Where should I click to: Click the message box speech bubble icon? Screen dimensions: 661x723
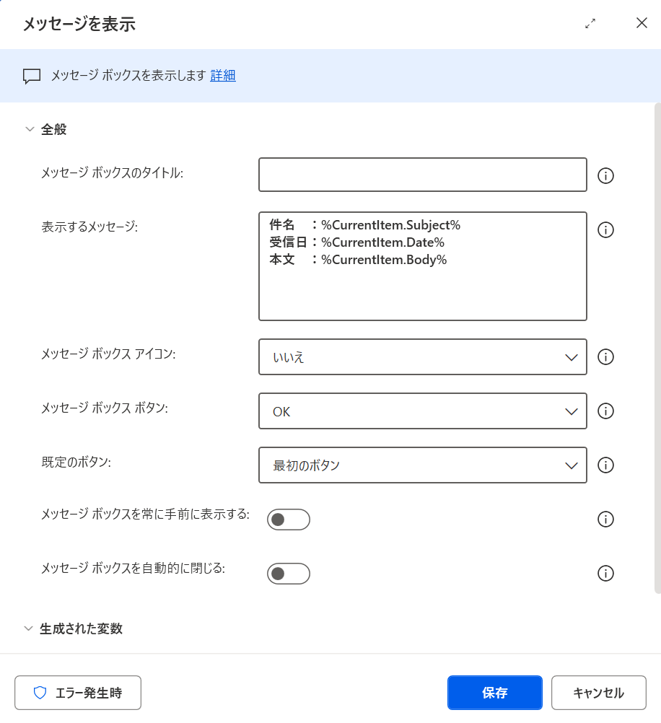click(32, 76)
